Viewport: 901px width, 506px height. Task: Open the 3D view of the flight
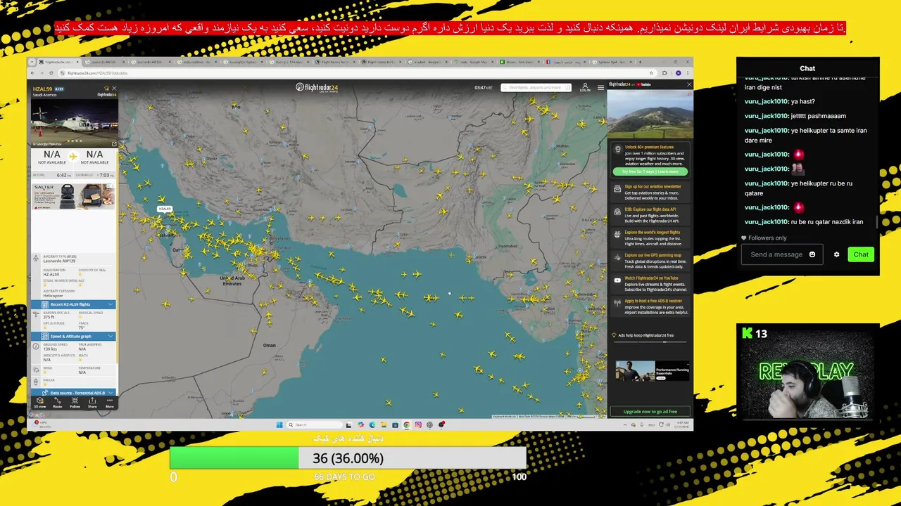point(40,402)
